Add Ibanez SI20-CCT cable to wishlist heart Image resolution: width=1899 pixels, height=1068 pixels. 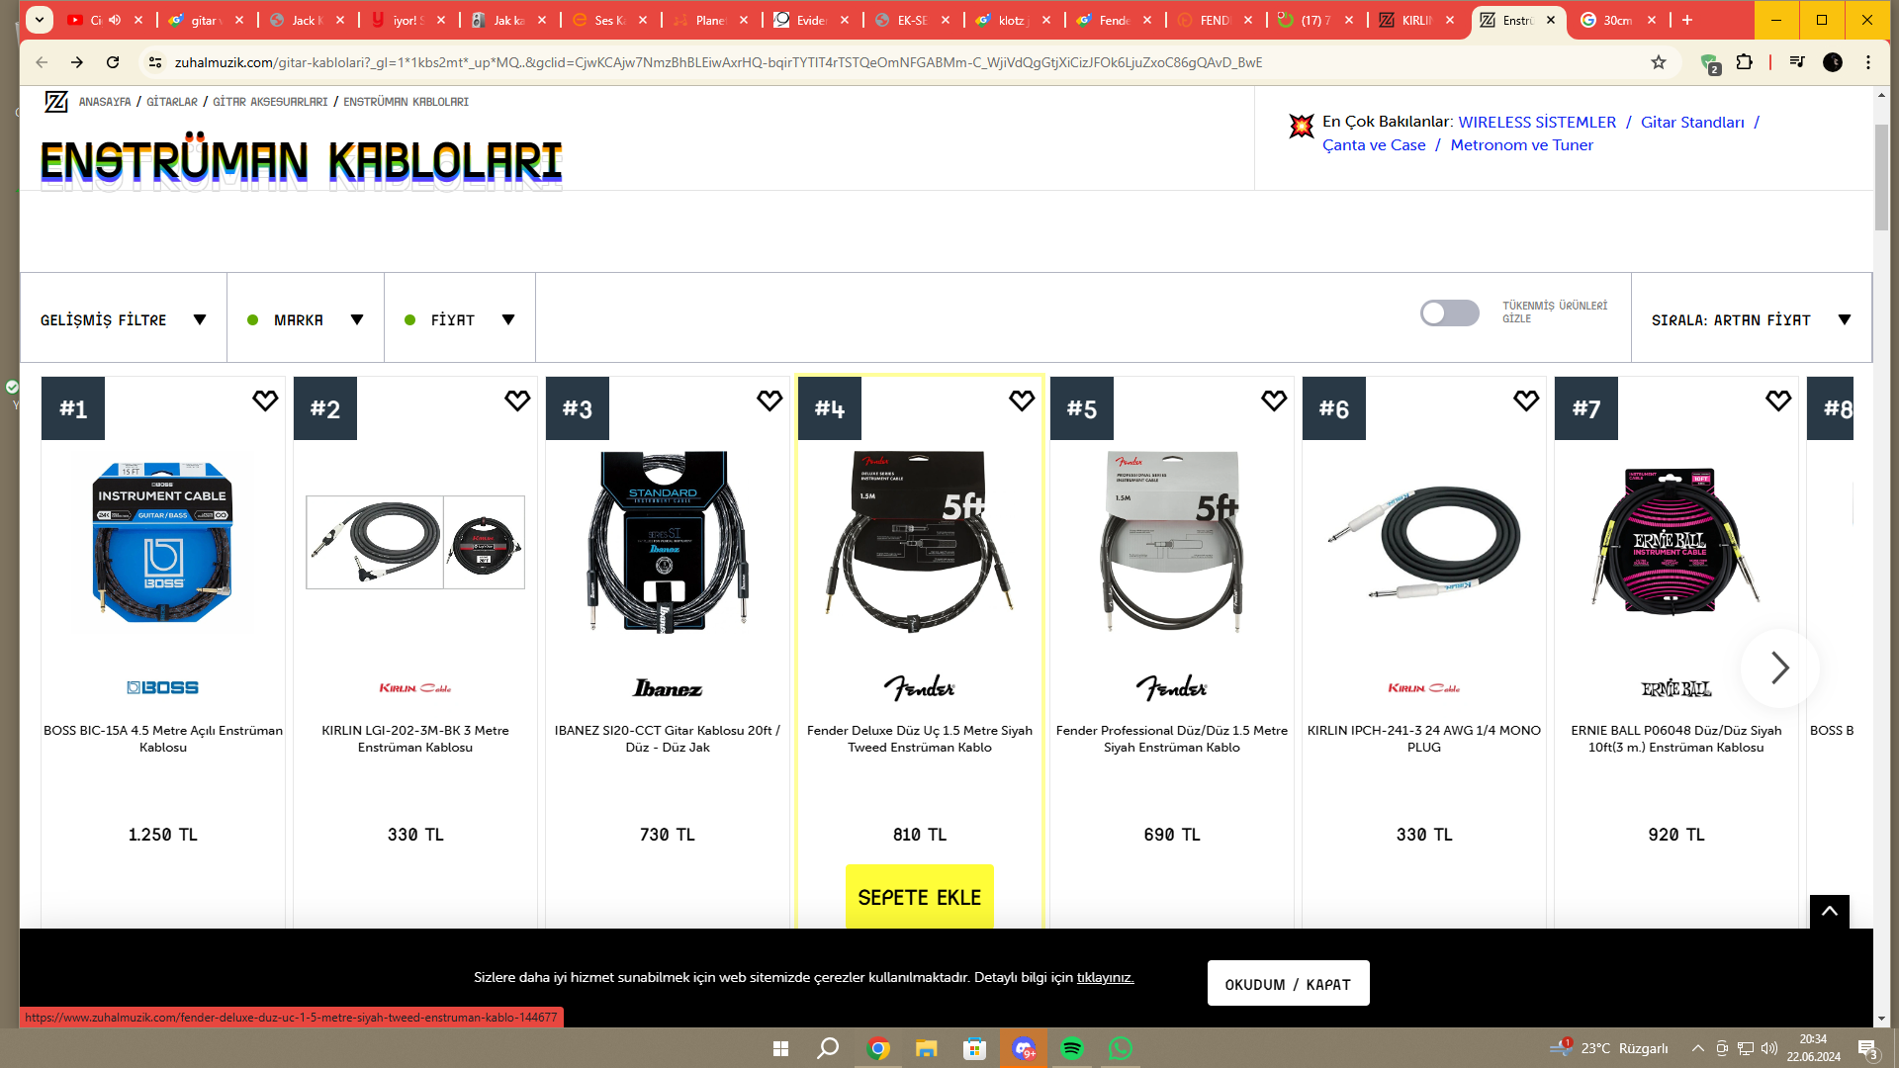pyautogui.click(x=769, y=400)
